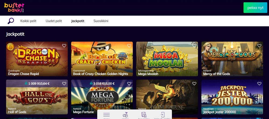This screenshot has height=119, width=269.
Task: Select the Jackpotit tab
Action: tap(78, 21)
